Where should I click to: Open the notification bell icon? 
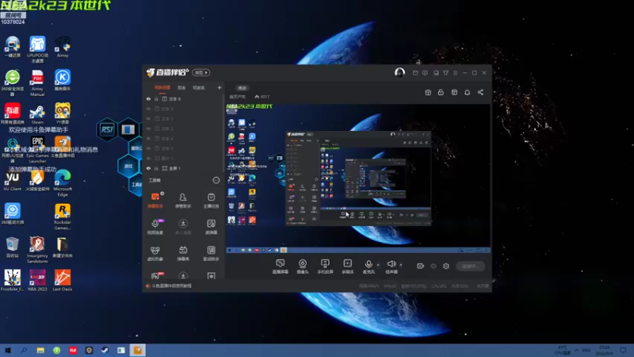pos(467,92)
